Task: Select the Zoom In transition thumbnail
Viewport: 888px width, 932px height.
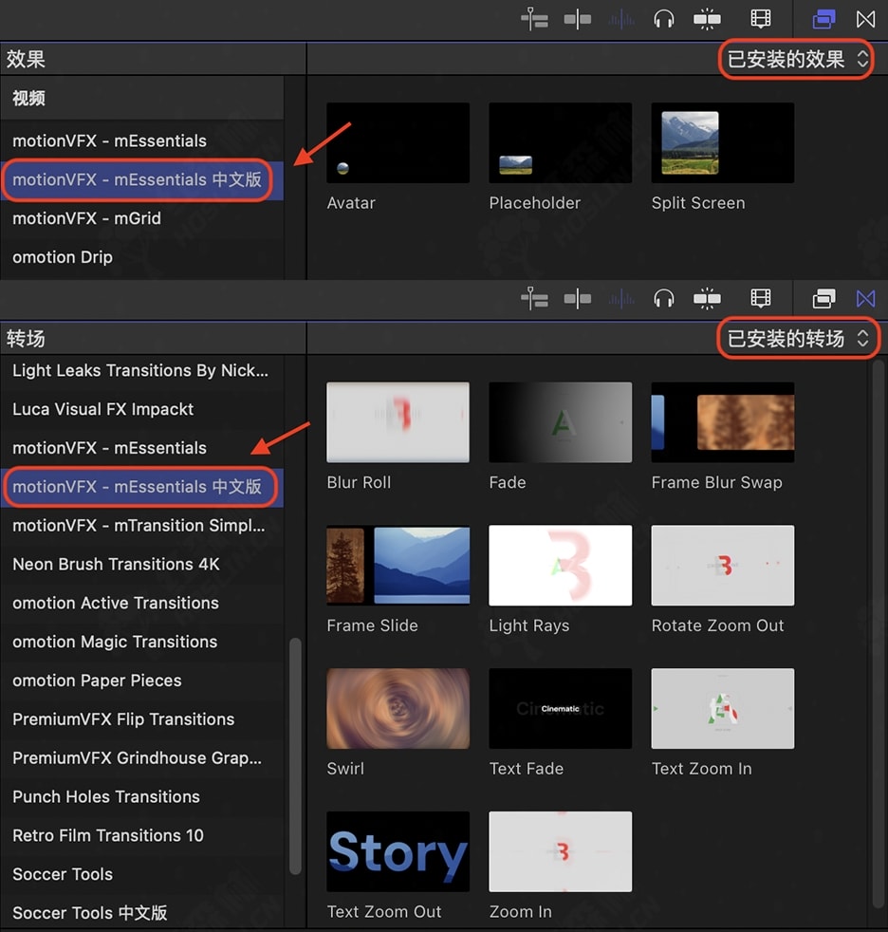Action: coord(560,851)
